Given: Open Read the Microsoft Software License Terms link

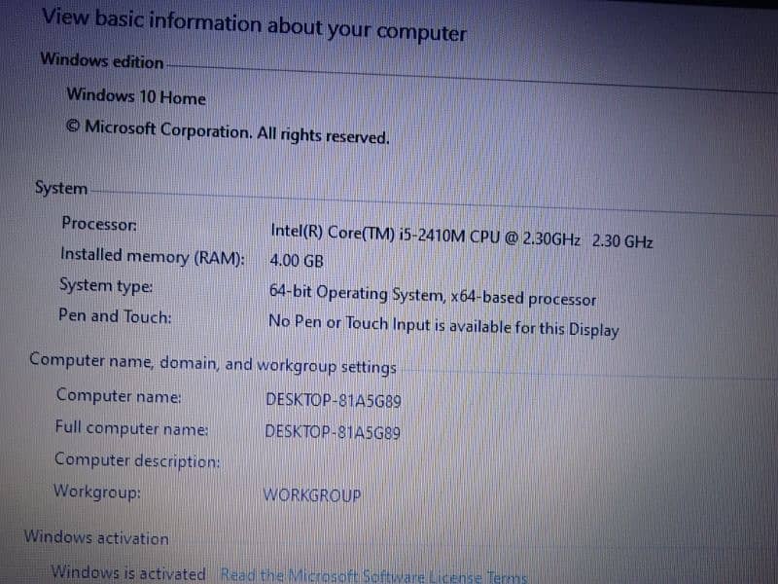Looking at the screenshot, I should tap(373, 575).
